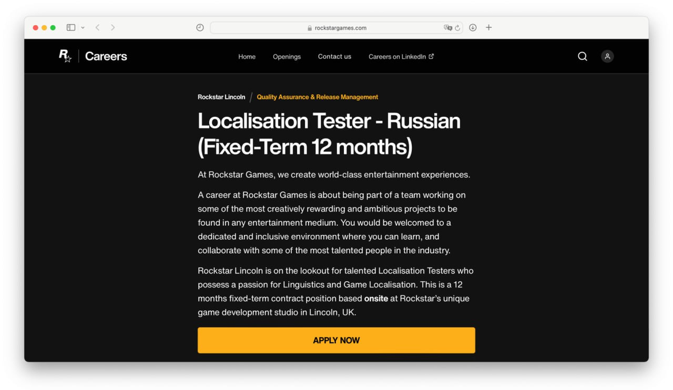Viewport: 673px width, 390px height.
Task: Follow the Rockstar Lincoln breadcrumb link
Action: pyautogui.click(x=222, y=97)
